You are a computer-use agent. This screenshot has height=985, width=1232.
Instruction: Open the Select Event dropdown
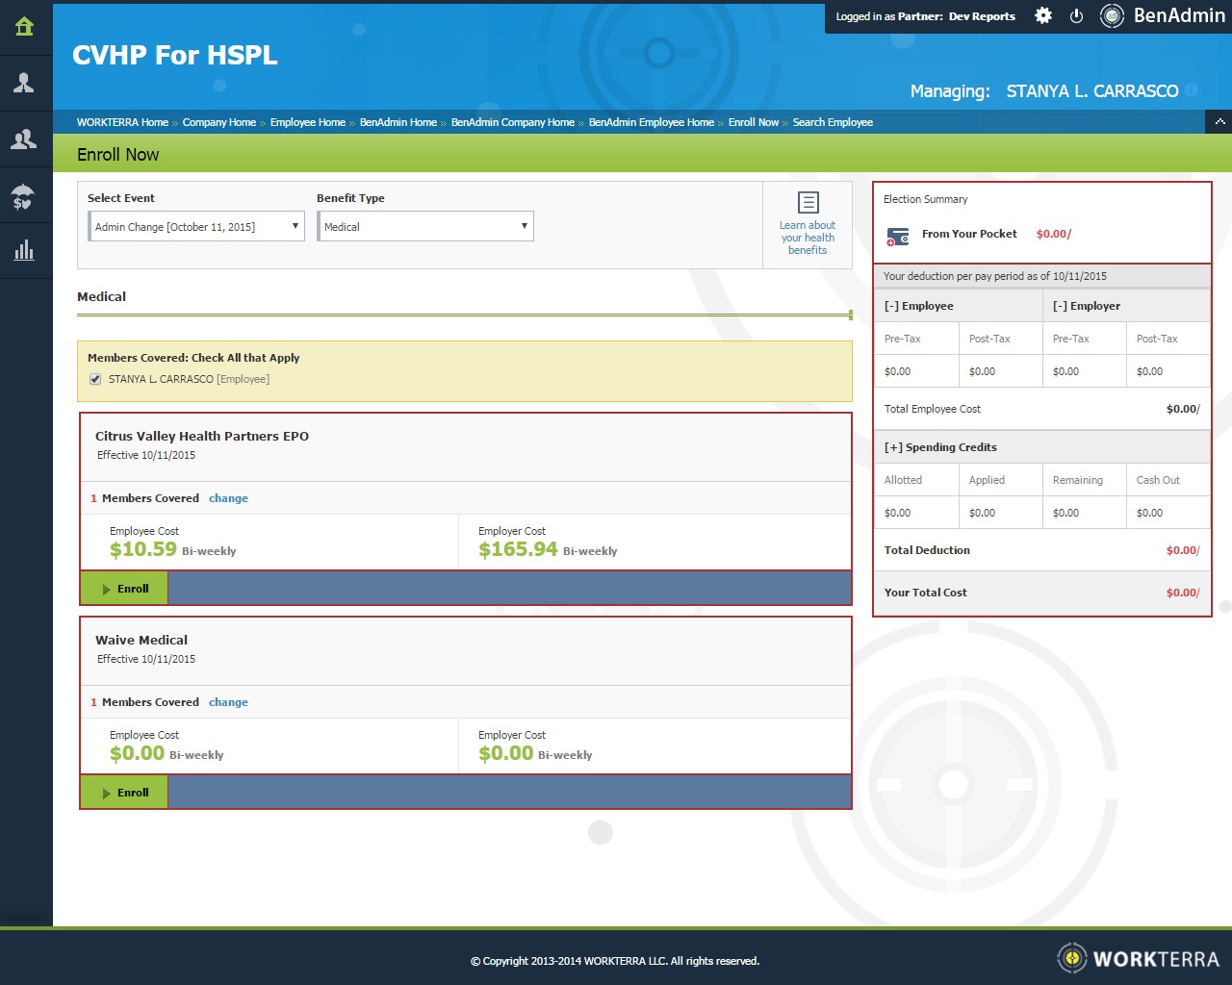[196, 227]
